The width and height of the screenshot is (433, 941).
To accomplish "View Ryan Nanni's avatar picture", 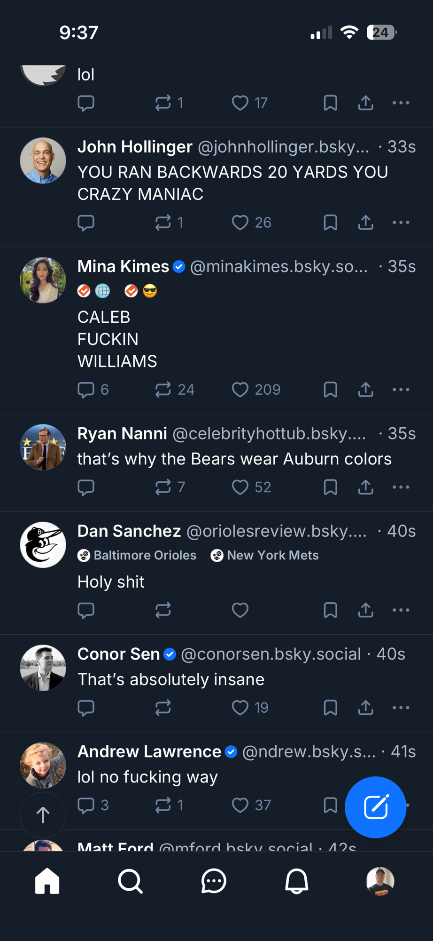I will point(43,447).
